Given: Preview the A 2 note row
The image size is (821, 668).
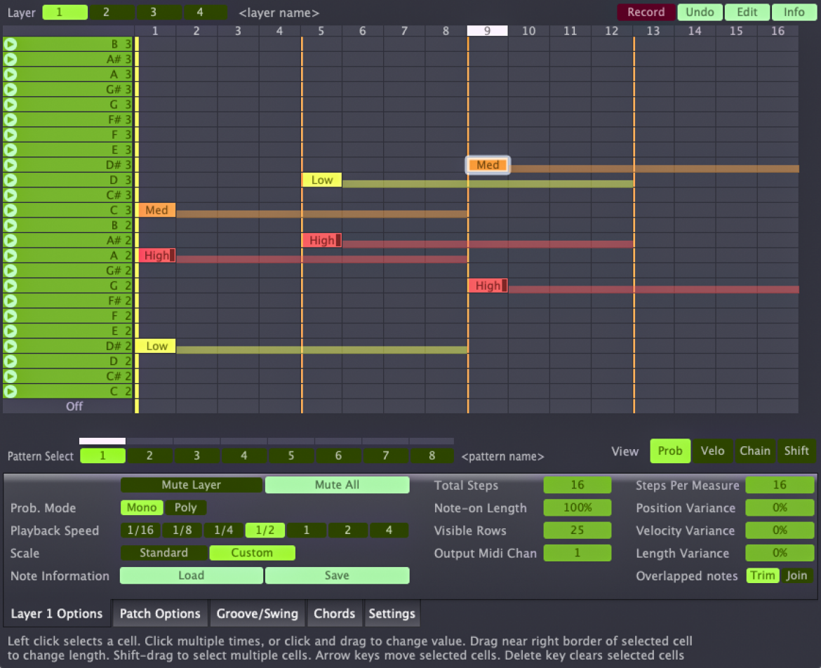Looking at the screenshot, I should [x=10, y=255].
